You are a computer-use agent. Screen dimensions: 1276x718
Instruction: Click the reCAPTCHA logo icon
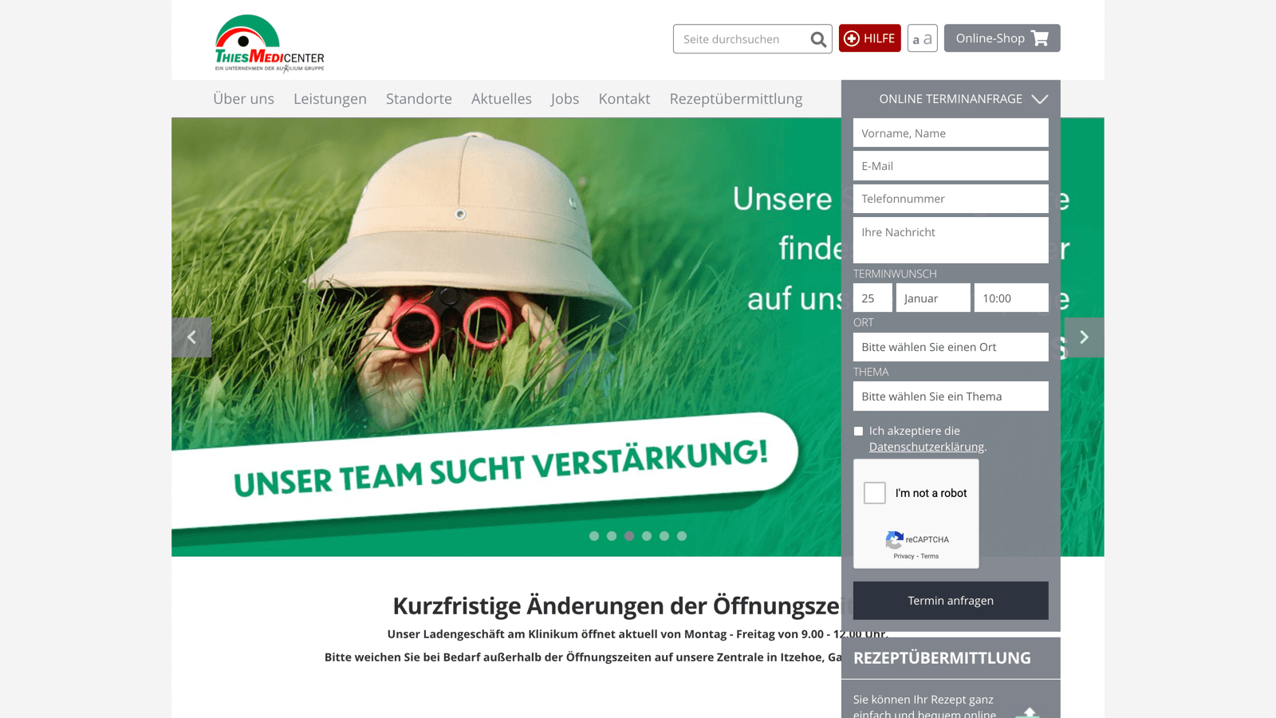click(894, 539)
